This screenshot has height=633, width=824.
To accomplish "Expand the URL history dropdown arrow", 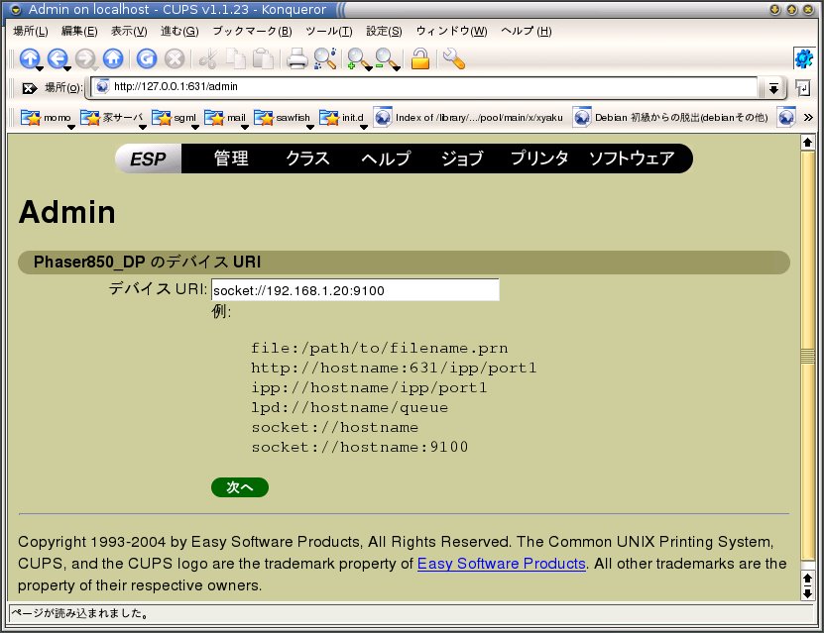I will (x=773, y=88).
